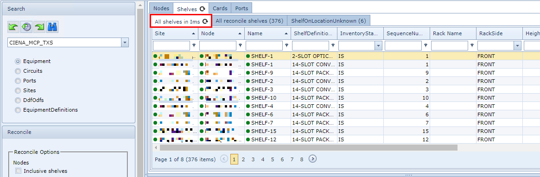Click the SequenceNumber column header

(407, 34)
